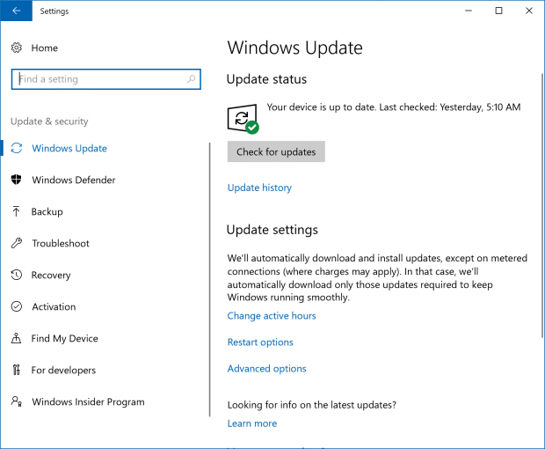
Task: Click the back arrow in title bar
Action: [16, 11]
